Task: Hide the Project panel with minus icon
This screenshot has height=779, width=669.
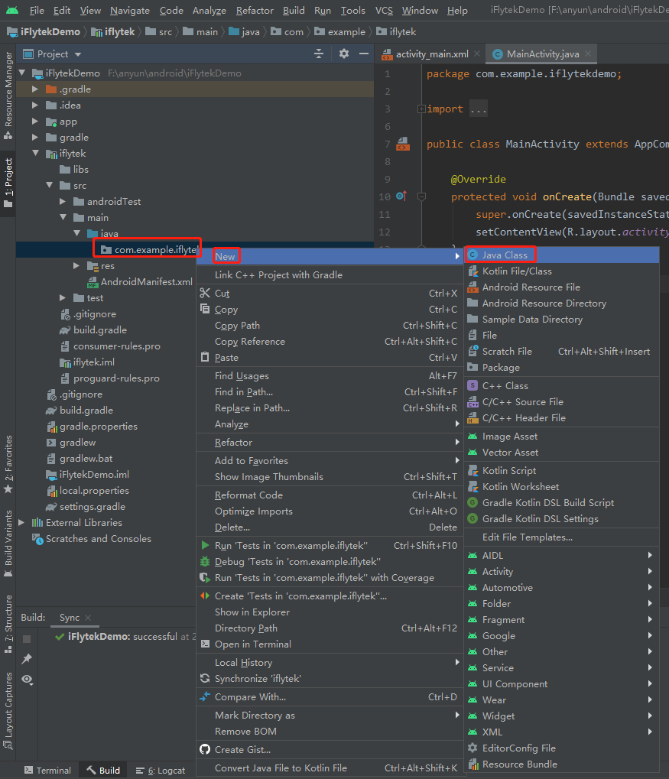Action: tap(364, 54)
